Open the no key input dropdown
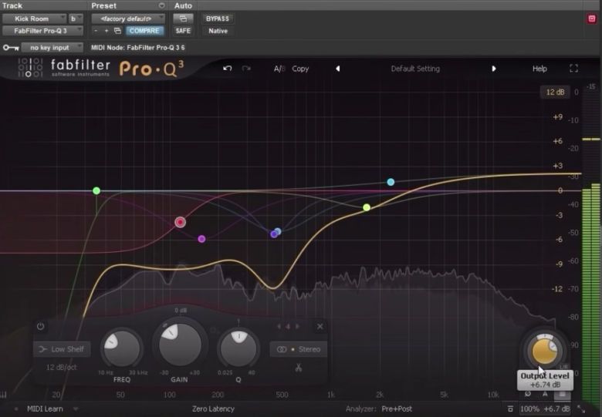The width and height of the screenshot is (602, 417). click(52, 48)
